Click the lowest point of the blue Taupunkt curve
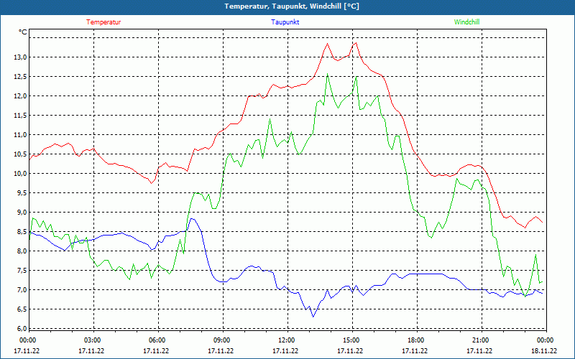The image size is (575, 359). pos(313,316)
